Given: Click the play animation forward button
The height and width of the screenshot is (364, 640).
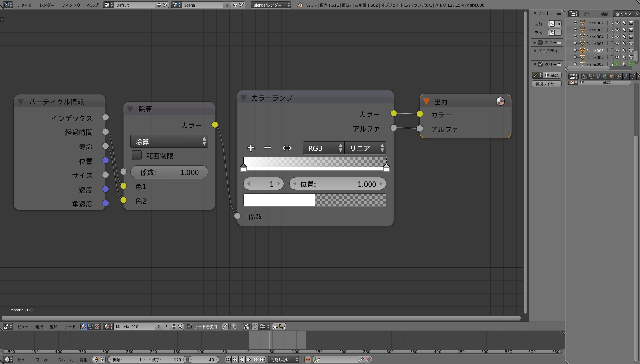Looking at the screenshot, I should point(248,360).
